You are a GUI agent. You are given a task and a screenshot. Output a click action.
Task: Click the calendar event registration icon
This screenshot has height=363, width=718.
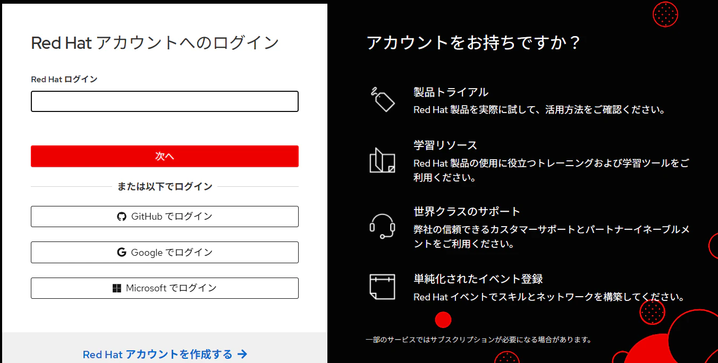click(x=382, y=287)
